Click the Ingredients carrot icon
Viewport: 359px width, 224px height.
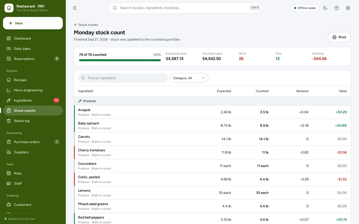9,100
